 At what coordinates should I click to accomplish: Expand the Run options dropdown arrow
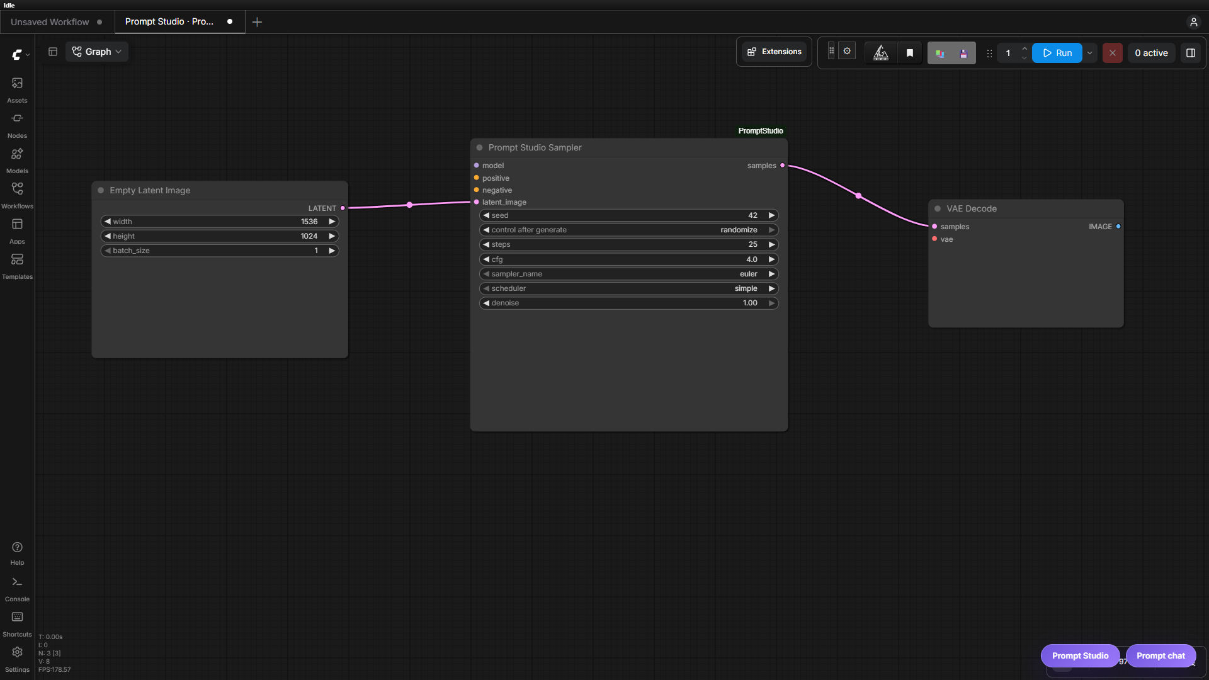click(x=1090, y=53)
